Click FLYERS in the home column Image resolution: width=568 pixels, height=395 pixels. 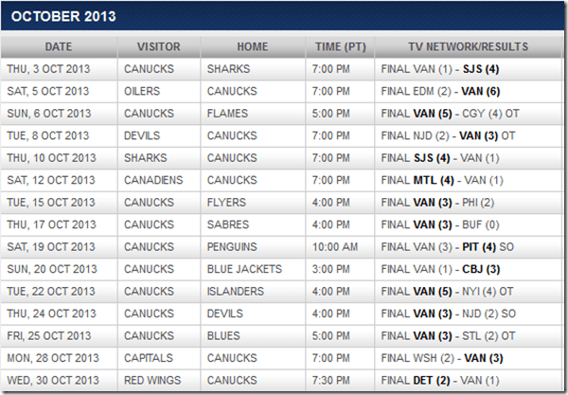pyautogui.click(x=227, y=203)
